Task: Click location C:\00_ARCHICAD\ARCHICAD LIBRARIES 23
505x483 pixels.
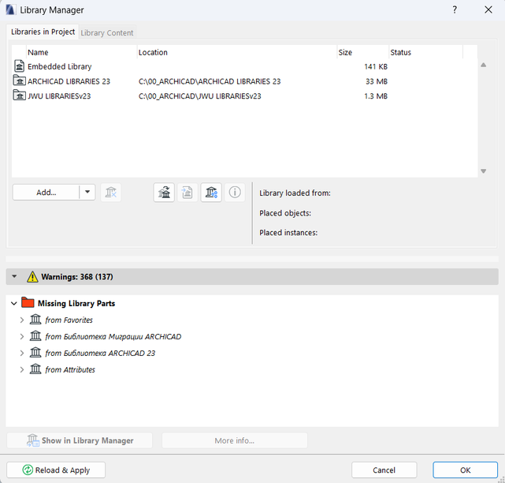Action: [x=210, y=81]
